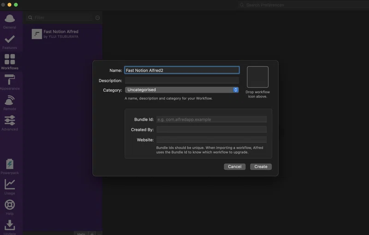
Task: Click the yellow minimize window button
Action: click(9, 5)
